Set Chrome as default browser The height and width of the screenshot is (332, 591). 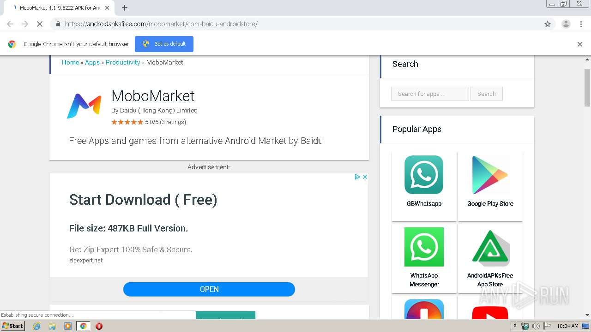pos(164,44)
